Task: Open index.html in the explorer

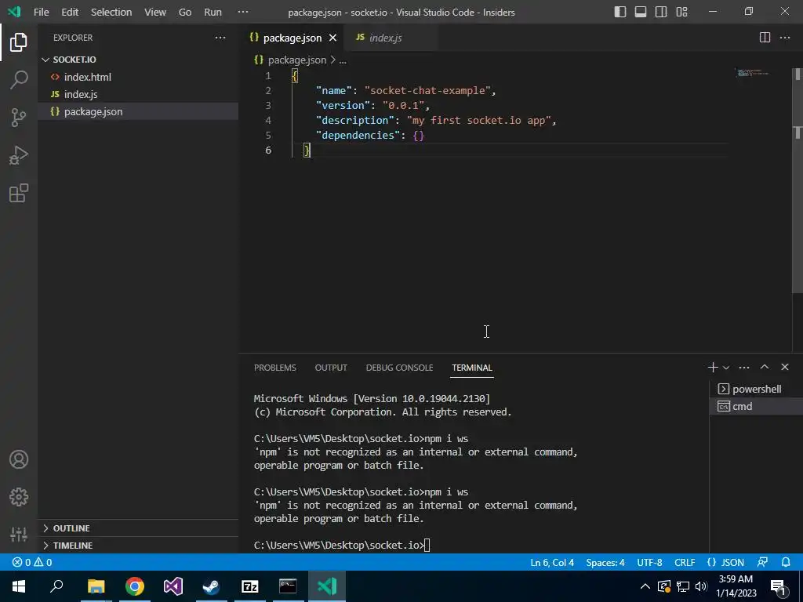Action: tap(138, 77)
